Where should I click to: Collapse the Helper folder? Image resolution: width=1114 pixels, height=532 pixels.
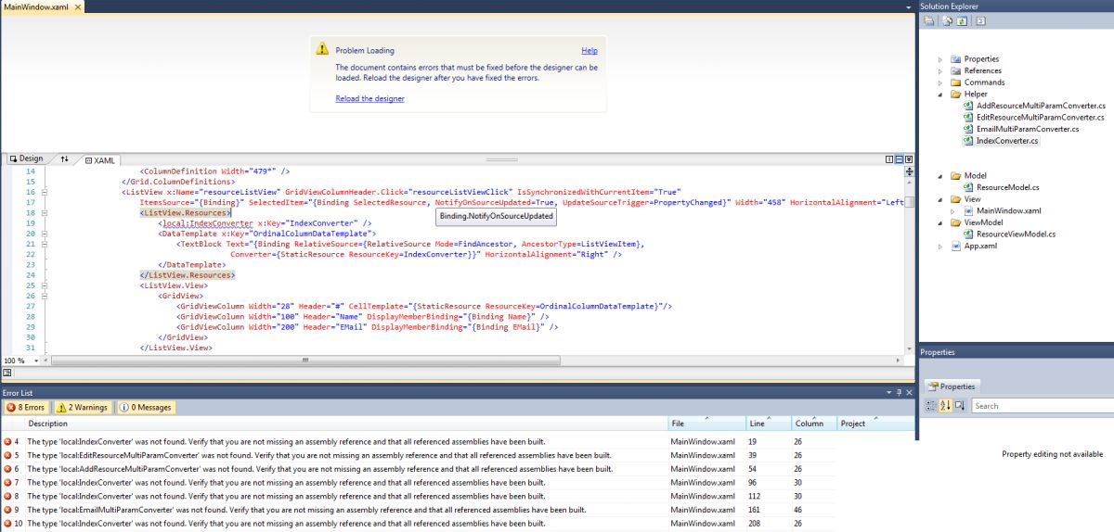pos(941,95)
